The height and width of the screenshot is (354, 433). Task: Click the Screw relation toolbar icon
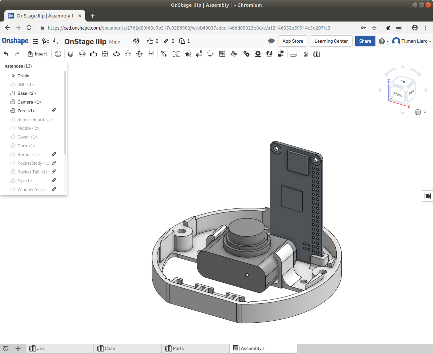[269, 54]
